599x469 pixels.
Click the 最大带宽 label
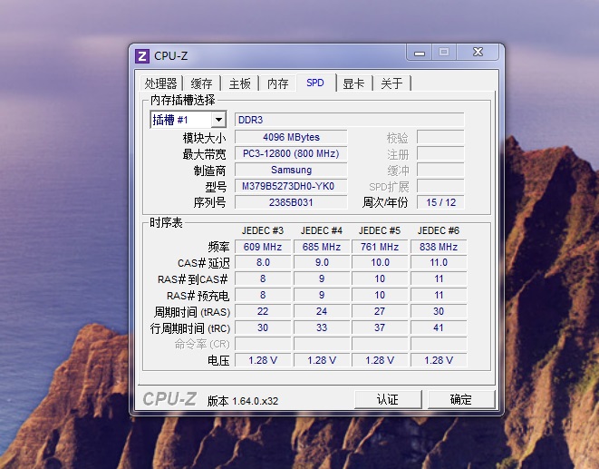(x=205, y=154)
